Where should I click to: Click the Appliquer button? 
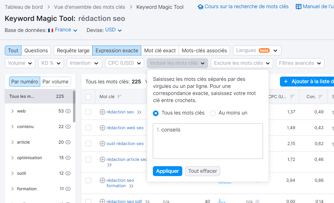click(167, 171)
